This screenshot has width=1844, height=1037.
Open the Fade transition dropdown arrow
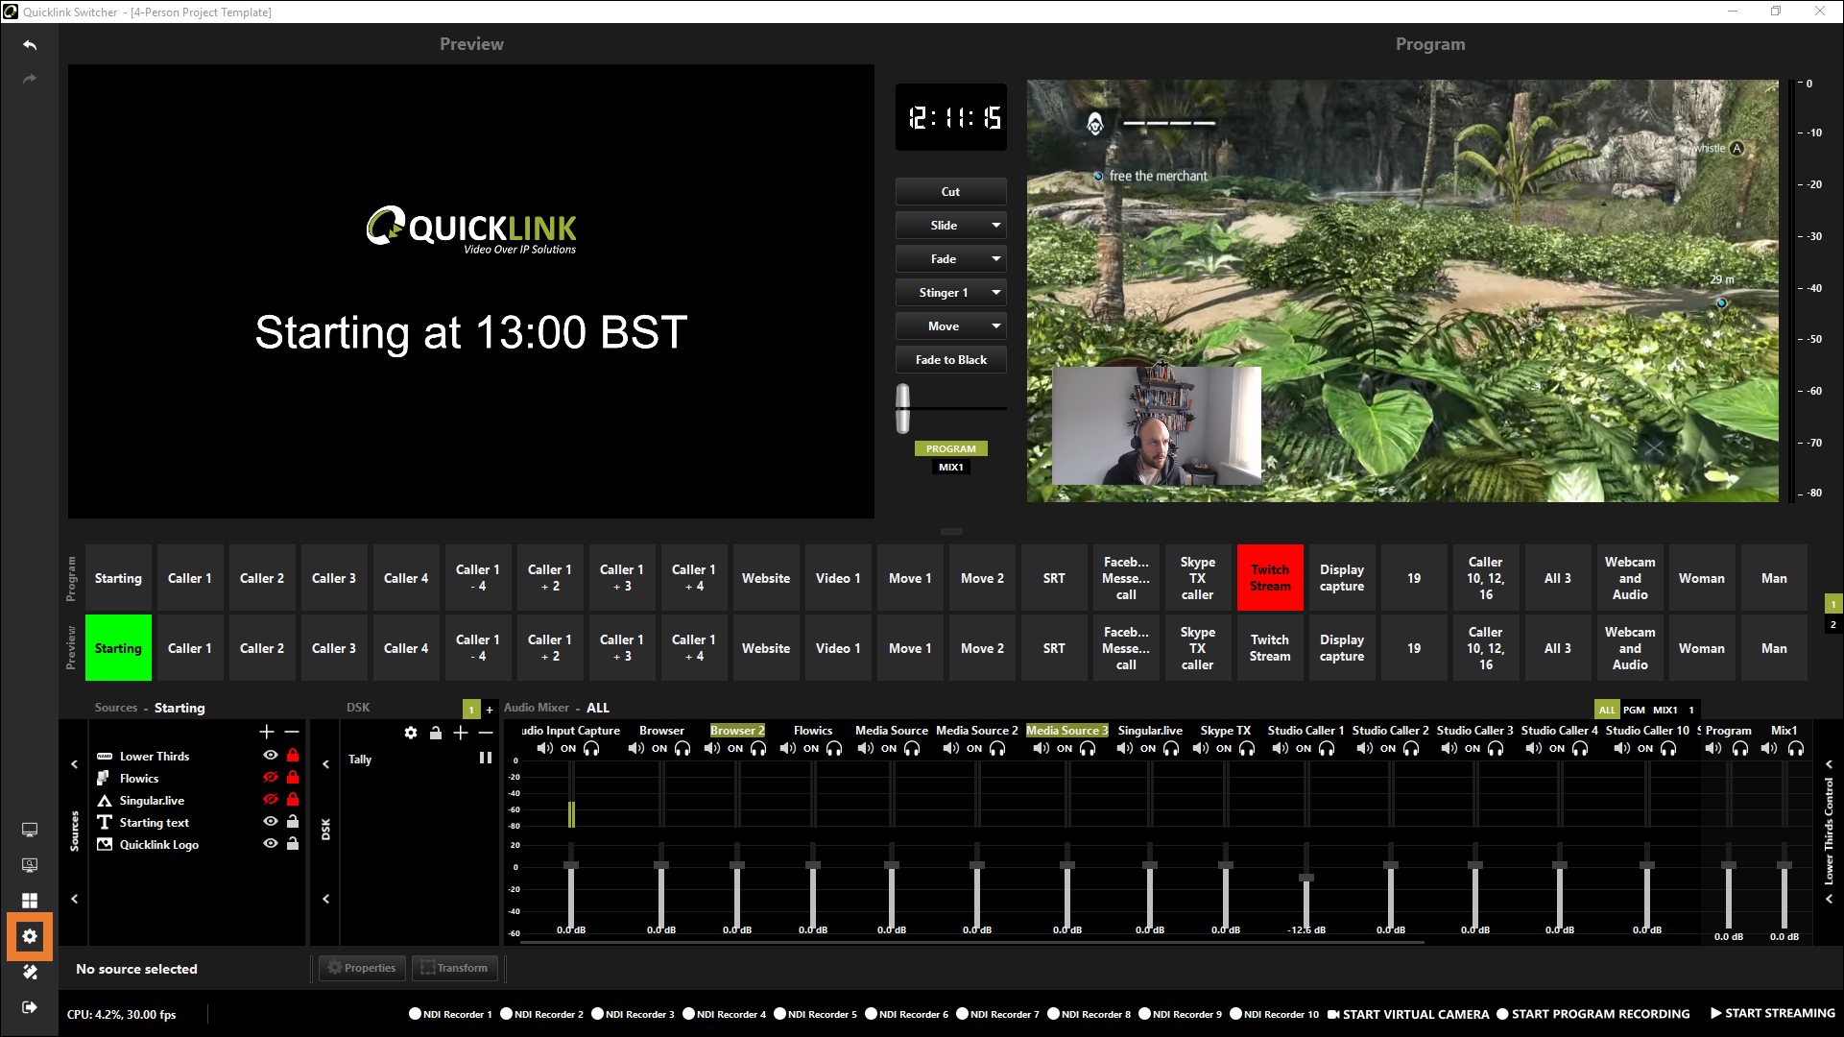pyautogui.click(x=996, y=259)
